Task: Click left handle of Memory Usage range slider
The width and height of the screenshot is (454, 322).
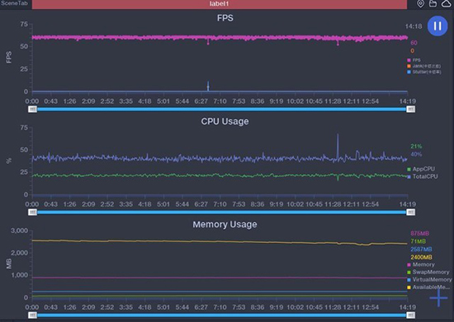Action: click(32, 315)
